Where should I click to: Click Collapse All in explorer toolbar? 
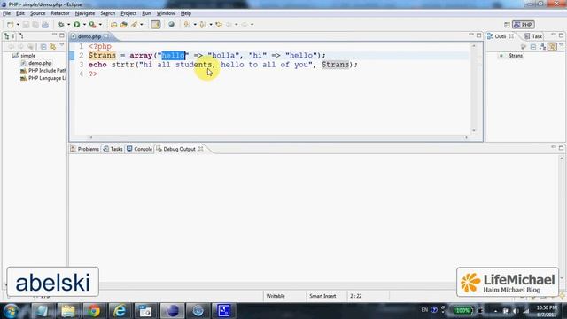coord(43,47)
